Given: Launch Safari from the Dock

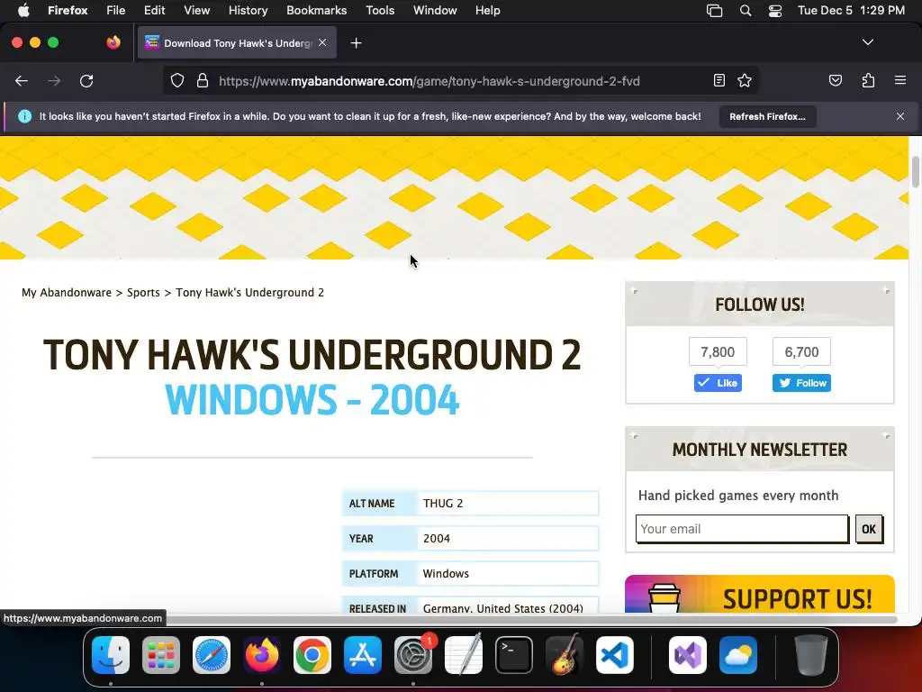Looking at the screenshot, I should tap(212, 655).
